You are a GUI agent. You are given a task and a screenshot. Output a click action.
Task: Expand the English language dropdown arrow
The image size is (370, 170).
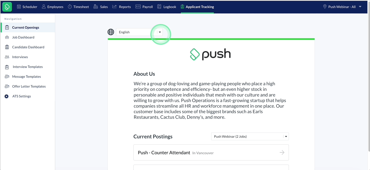click(x=160, y=32)
